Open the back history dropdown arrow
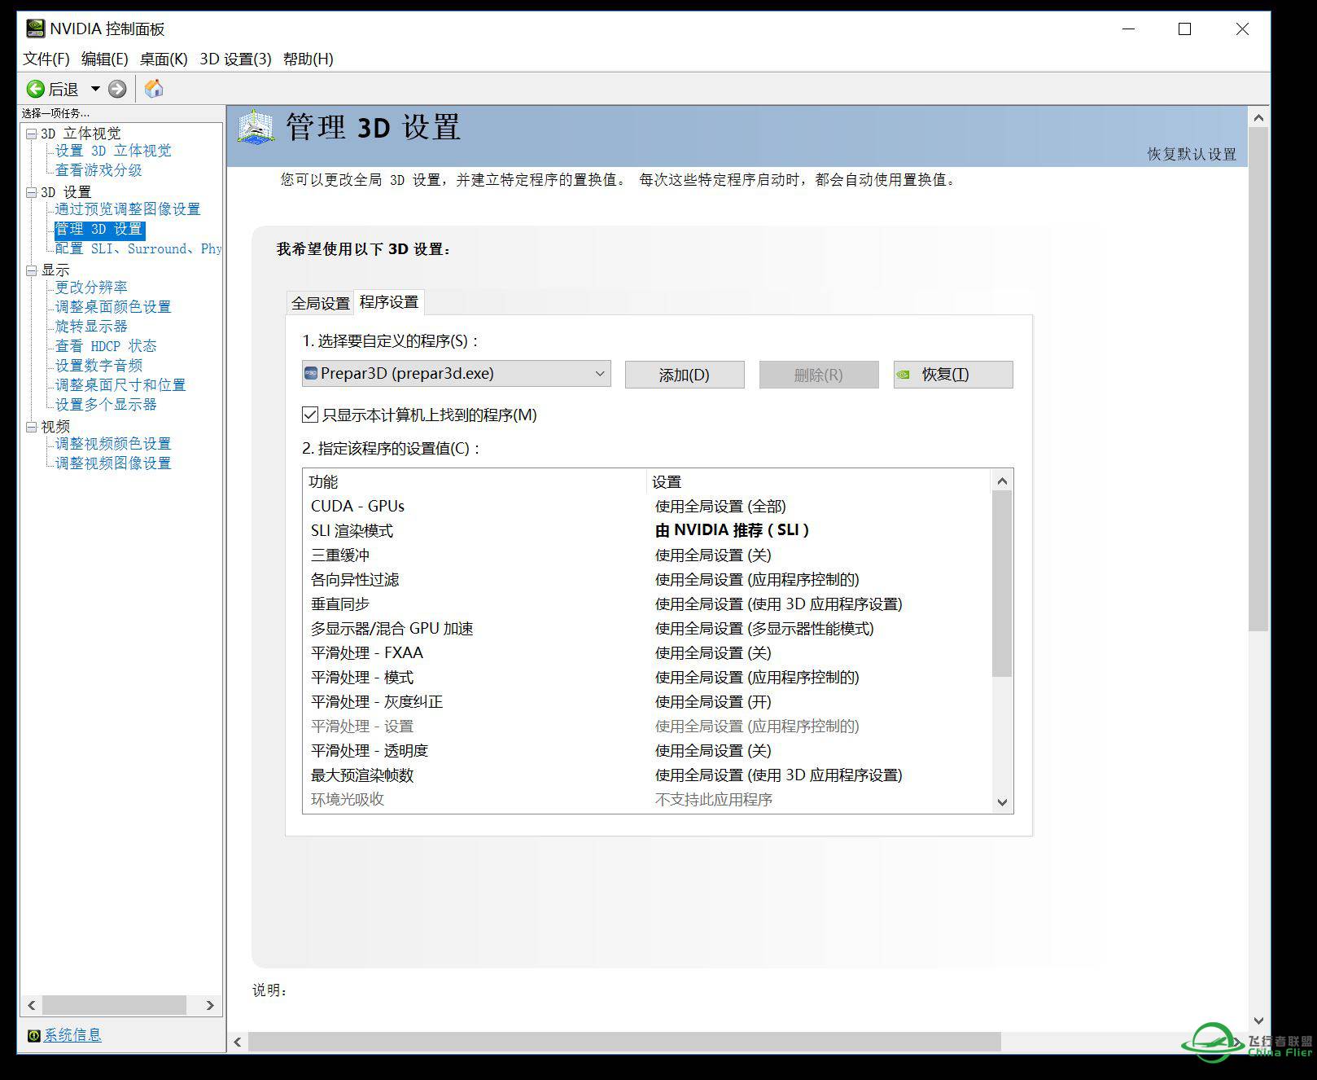The image size is (1317, 1080). point(95,89)
